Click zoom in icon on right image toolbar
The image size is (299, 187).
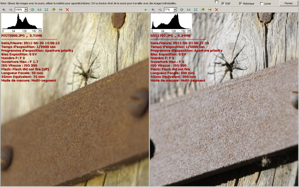pos(153,10)
